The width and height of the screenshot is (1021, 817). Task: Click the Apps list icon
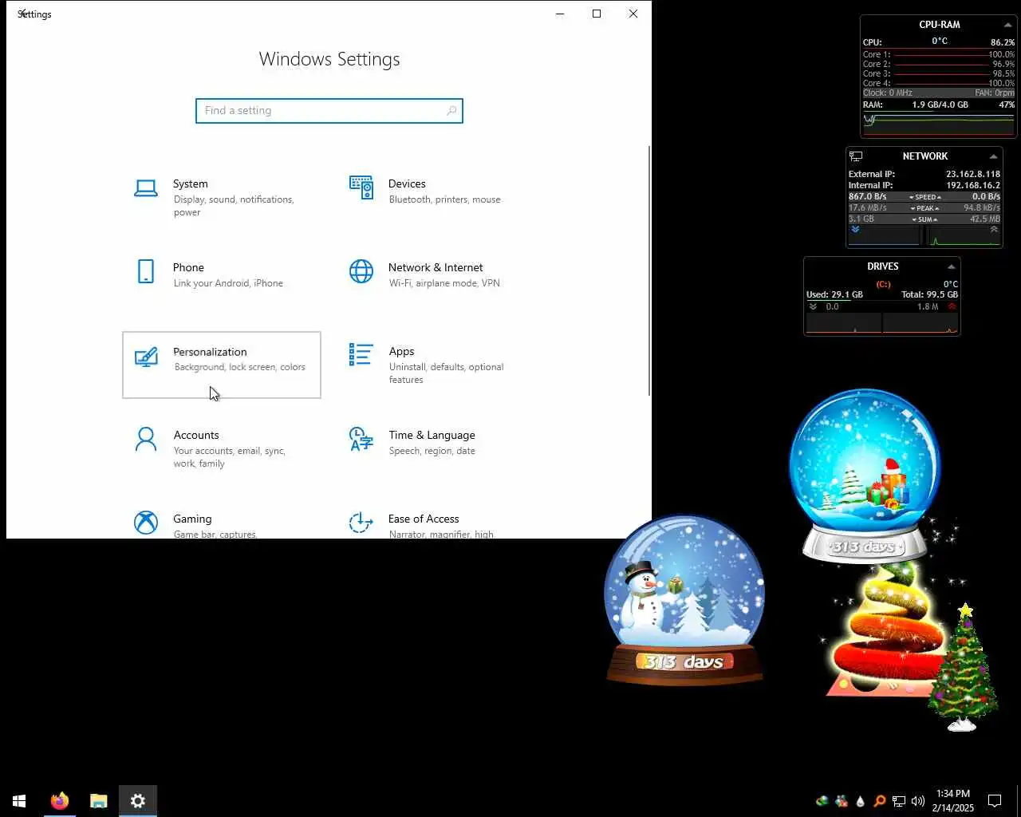coord(361,355)
